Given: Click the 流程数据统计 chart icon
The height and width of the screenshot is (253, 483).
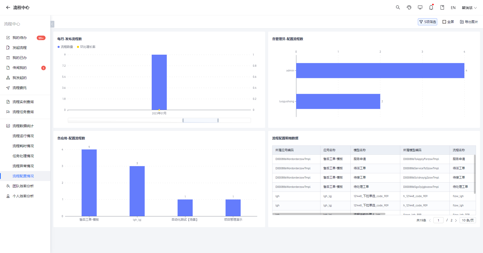Looking at the screenshot, I should [x=8, y=126].
